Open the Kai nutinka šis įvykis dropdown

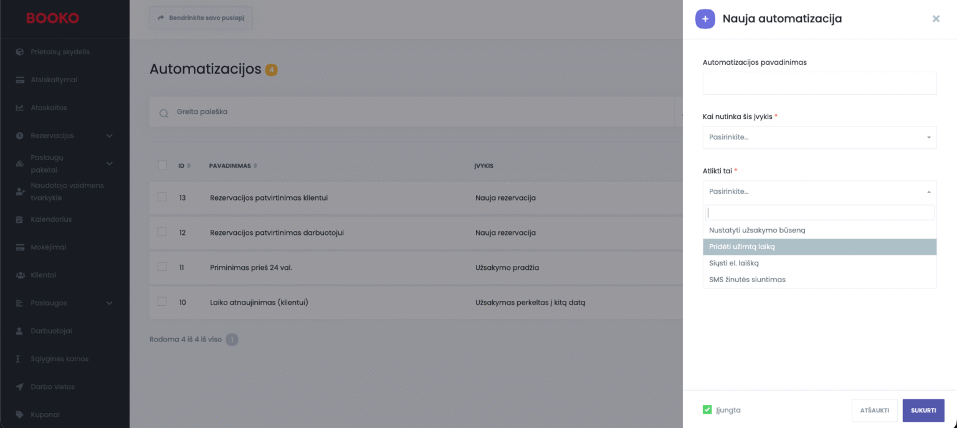[819, 137]
